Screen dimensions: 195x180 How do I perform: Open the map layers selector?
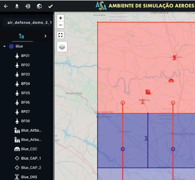tap(62, 47)
